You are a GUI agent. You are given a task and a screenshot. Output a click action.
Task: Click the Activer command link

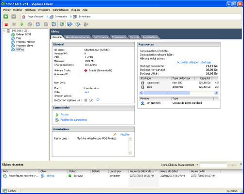click(x=65, y=114)
